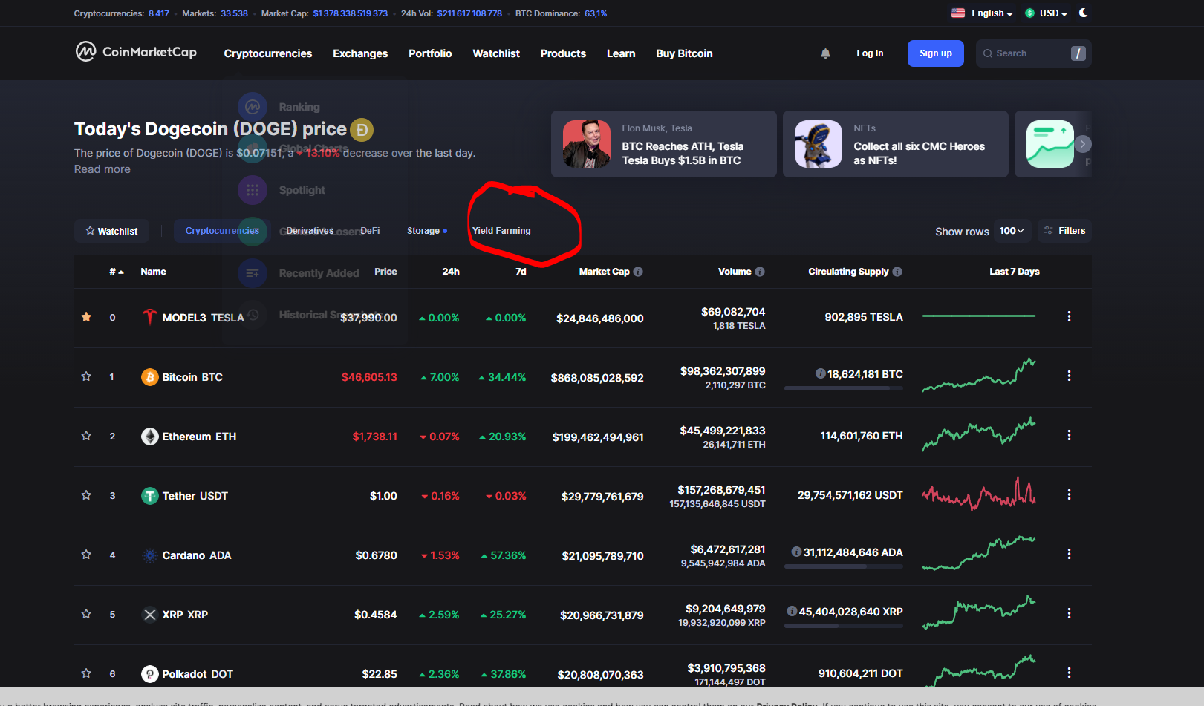This screenshot has width=1204, height=706.
Task: Click Bitcoin circulating supply info icon
Action: [x=820, y=373]
